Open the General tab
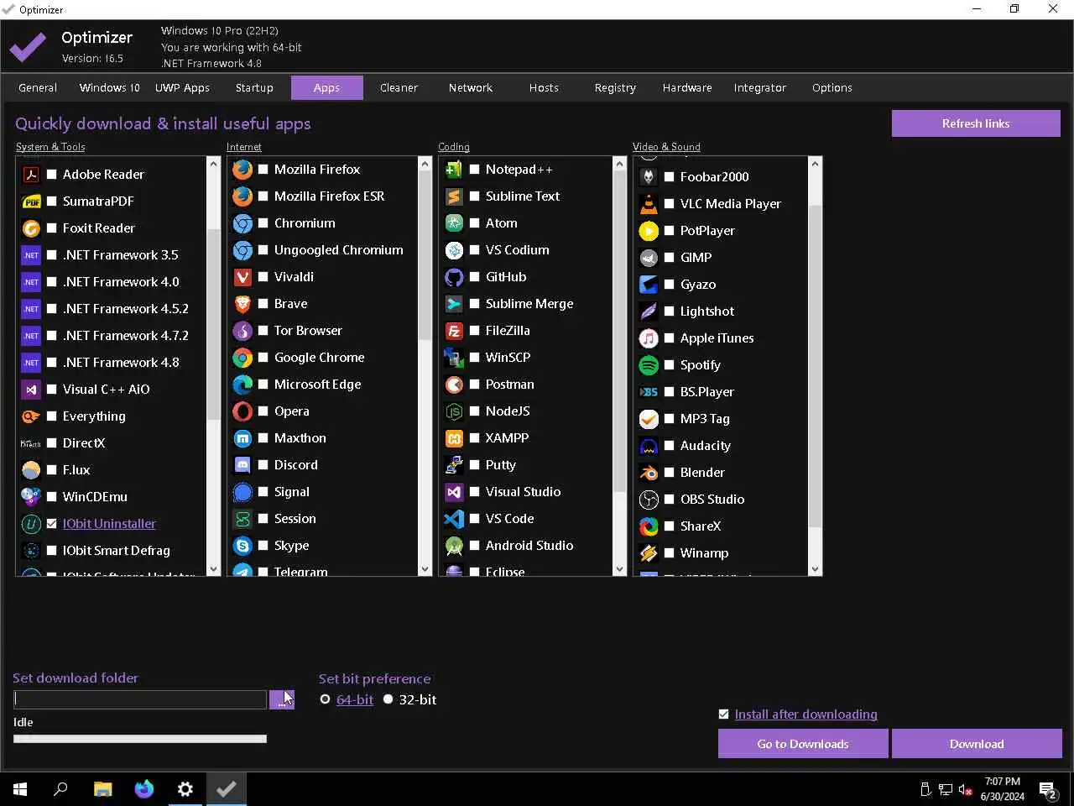The image size is (1074, 806). tap(38, 87)
